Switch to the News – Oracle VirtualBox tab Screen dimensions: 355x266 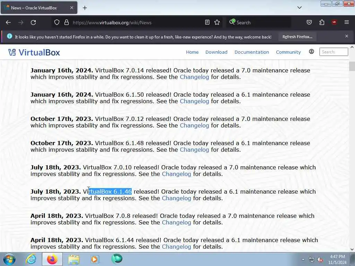click(x=39, y=8)
